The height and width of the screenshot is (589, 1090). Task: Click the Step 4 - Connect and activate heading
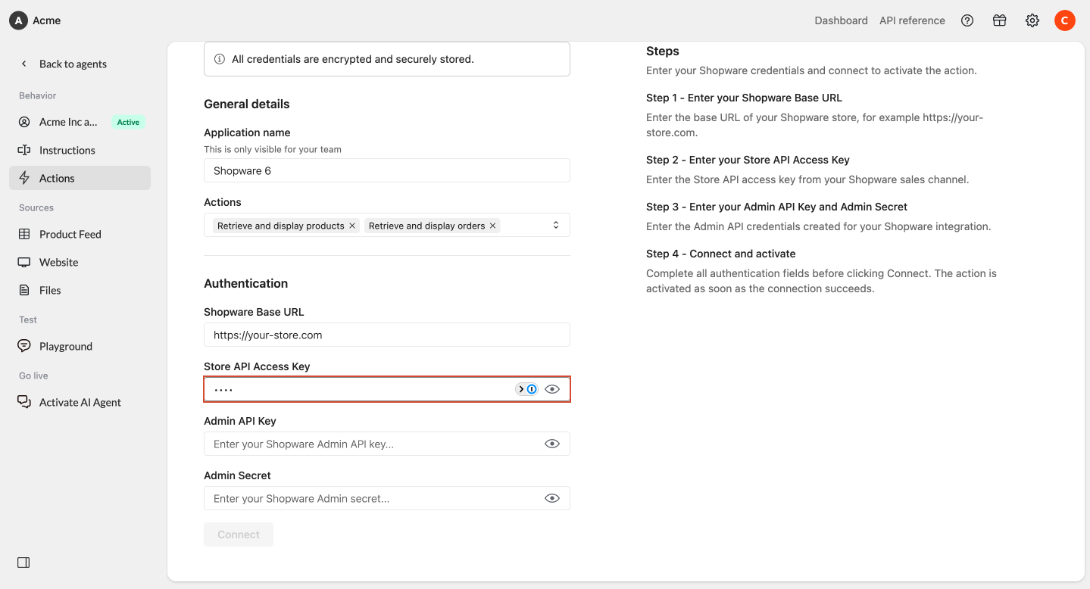720,254
